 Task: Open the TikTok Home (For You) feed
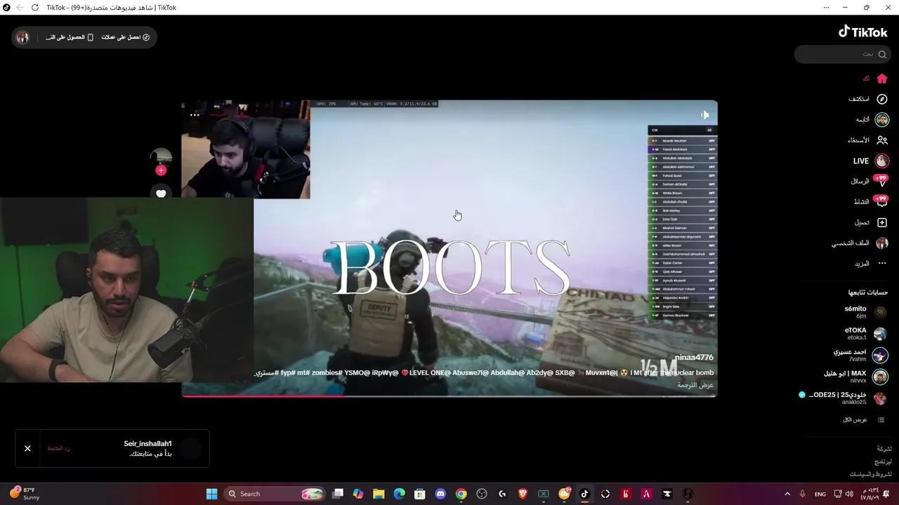[x=882, y=79]
